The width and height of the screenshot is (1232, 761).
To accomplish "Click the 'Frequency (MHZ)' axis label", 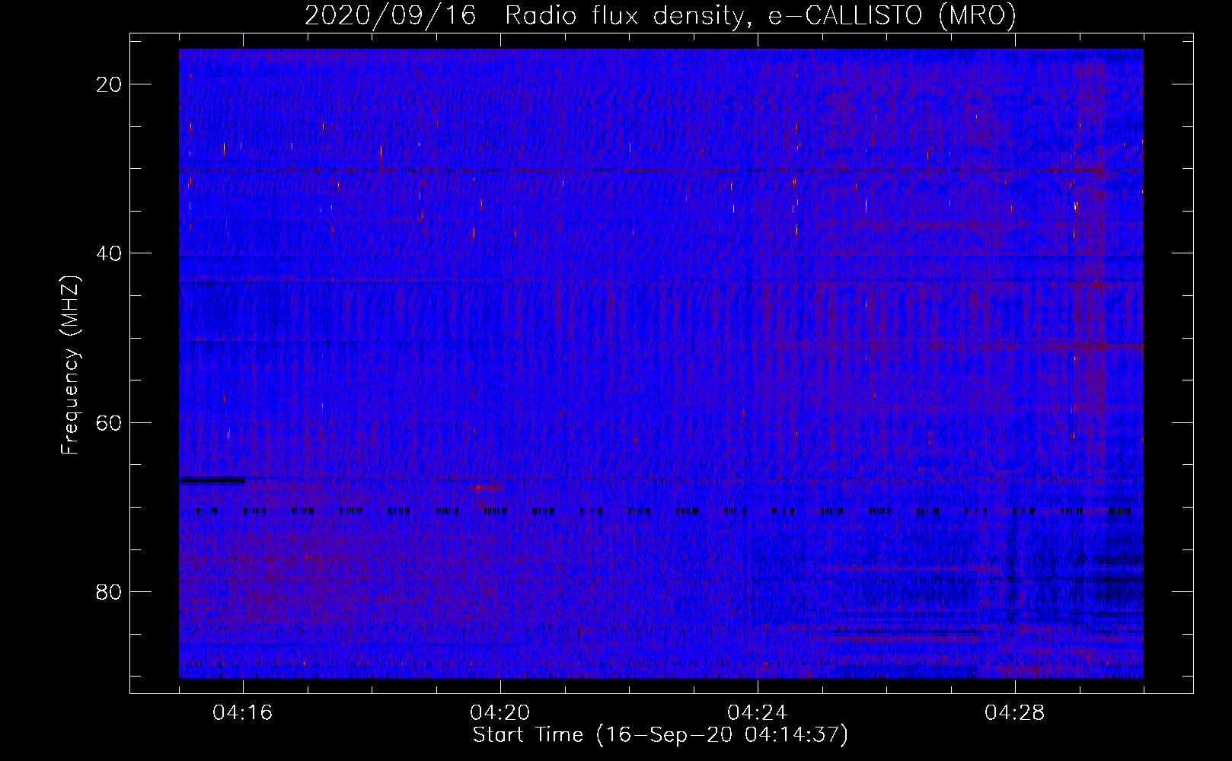I will click(x=70, y=365).
